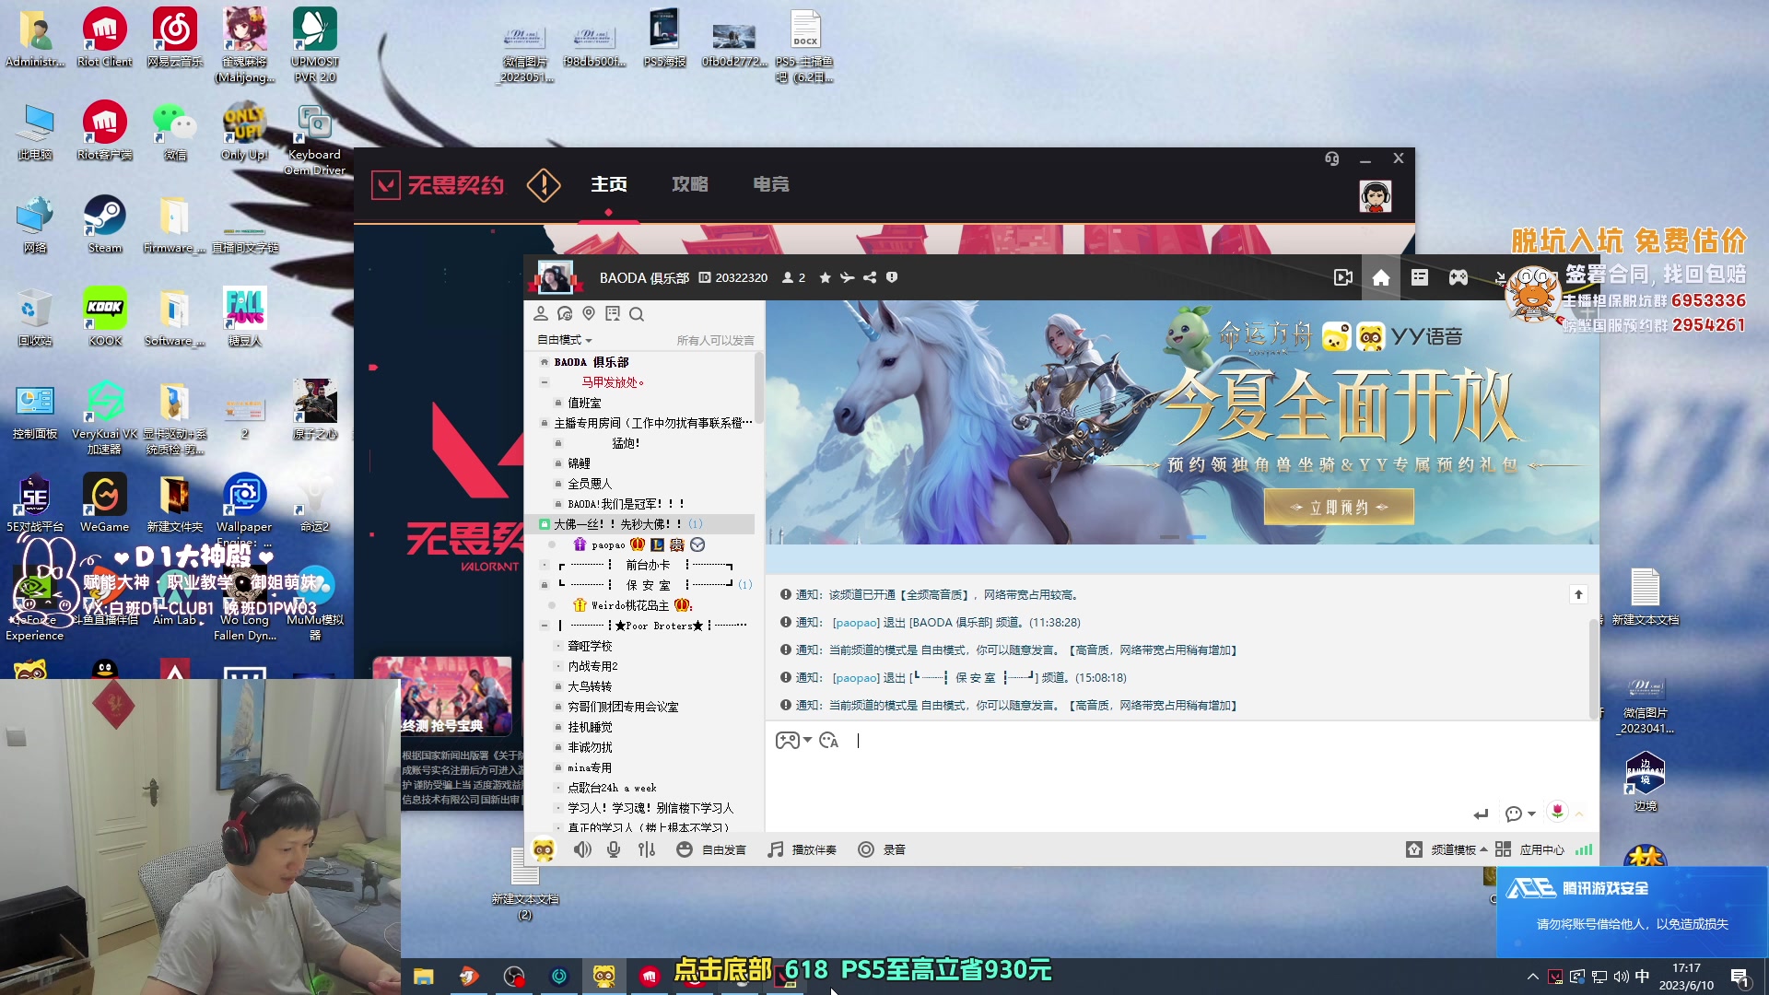The height and width of the screenshot is (995, 1769).
Task: Click the 播放伴奏 music note icon
Action: pos(776,849)
